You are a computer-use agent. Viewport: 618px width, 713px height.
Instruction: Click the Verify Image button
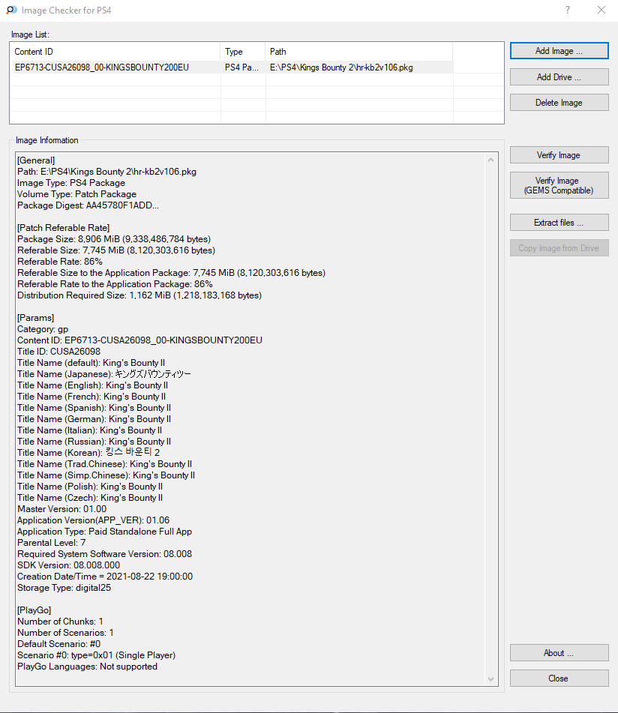(x=559, y=155)
